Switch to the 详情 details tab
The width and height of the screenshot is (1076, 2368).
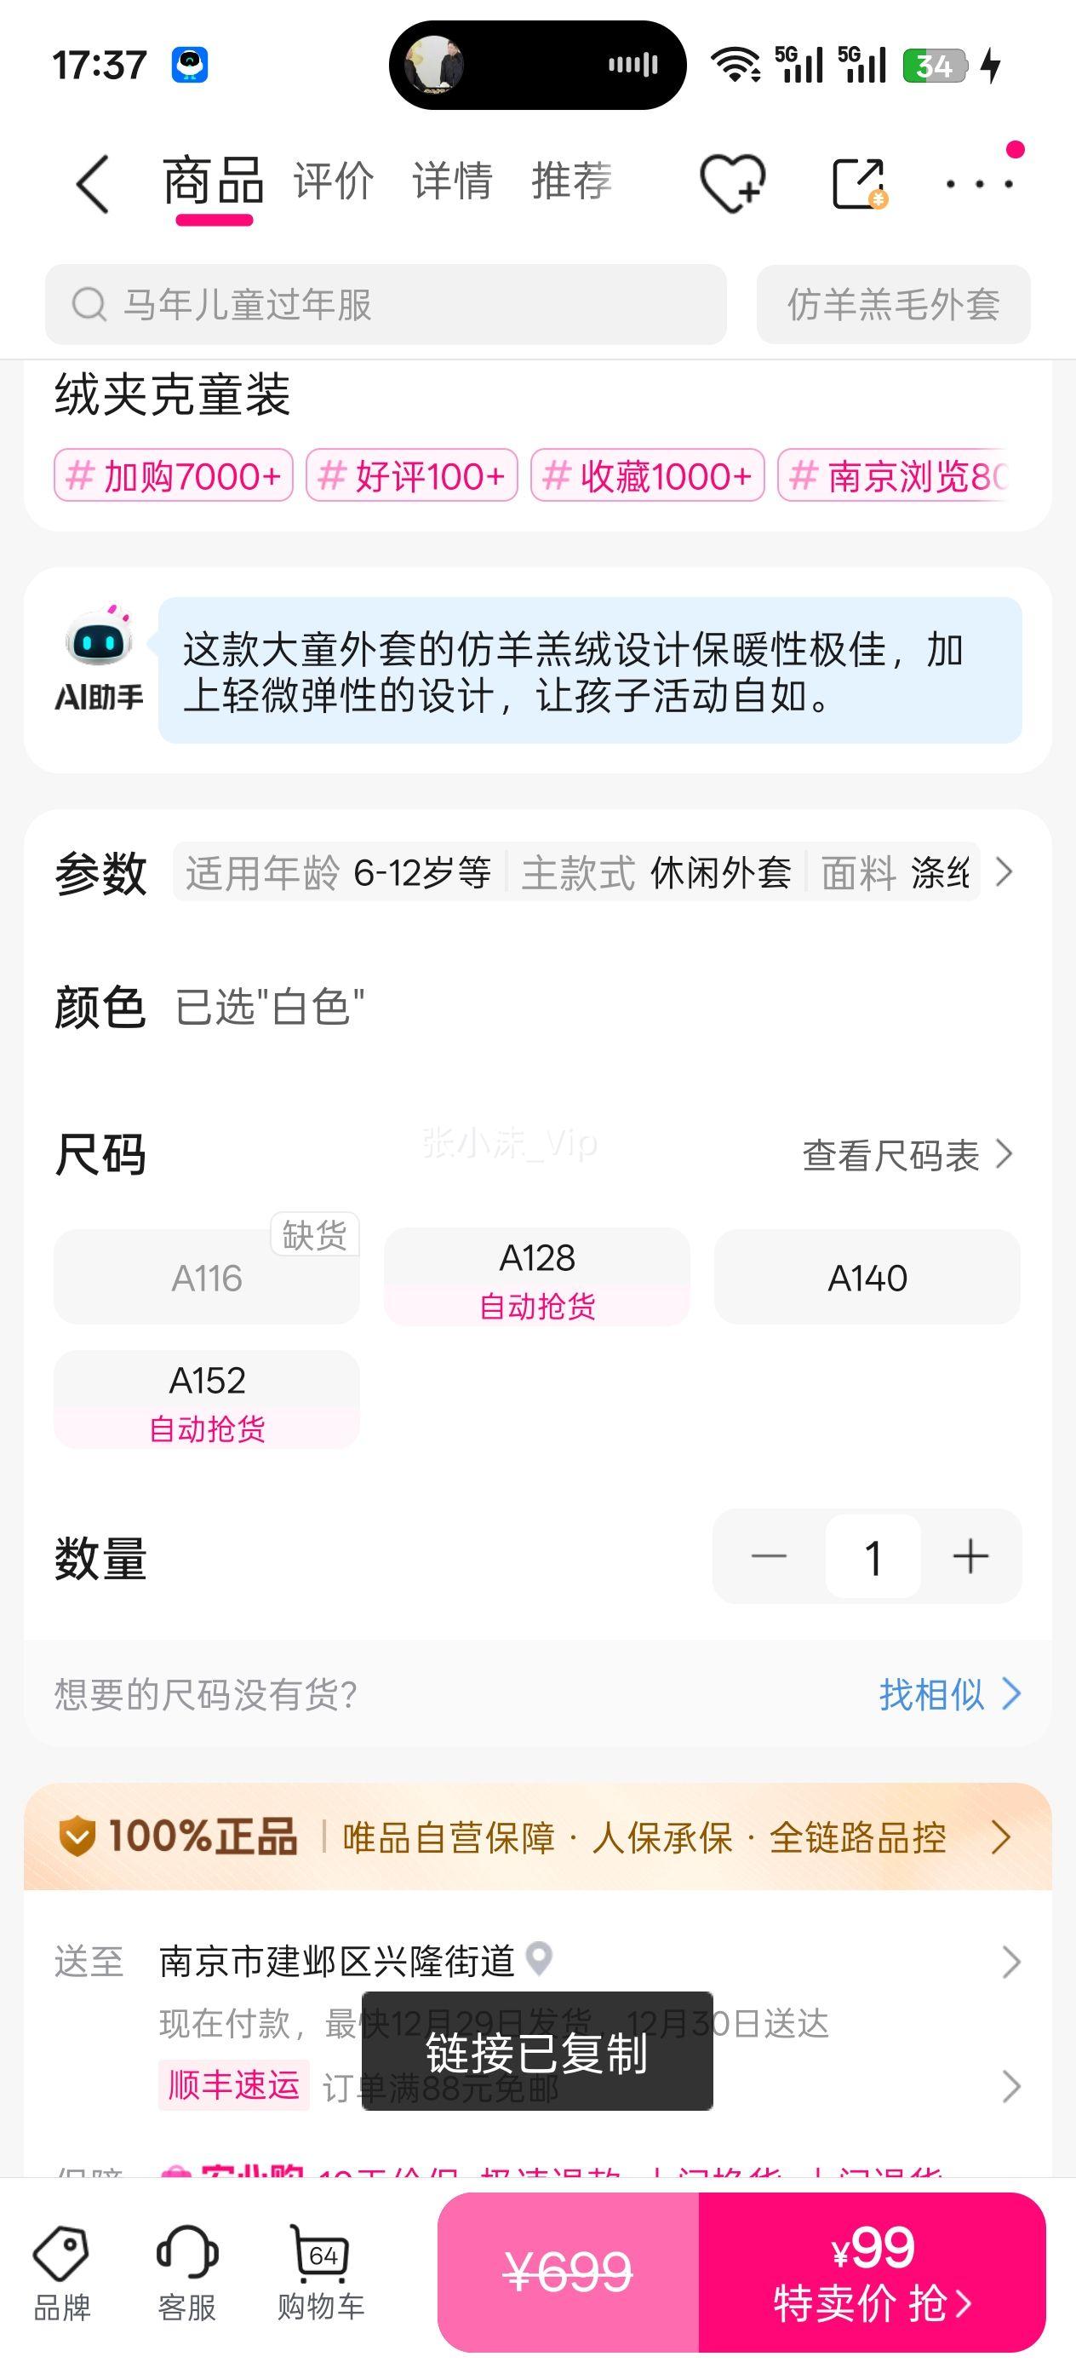(452, 181)
